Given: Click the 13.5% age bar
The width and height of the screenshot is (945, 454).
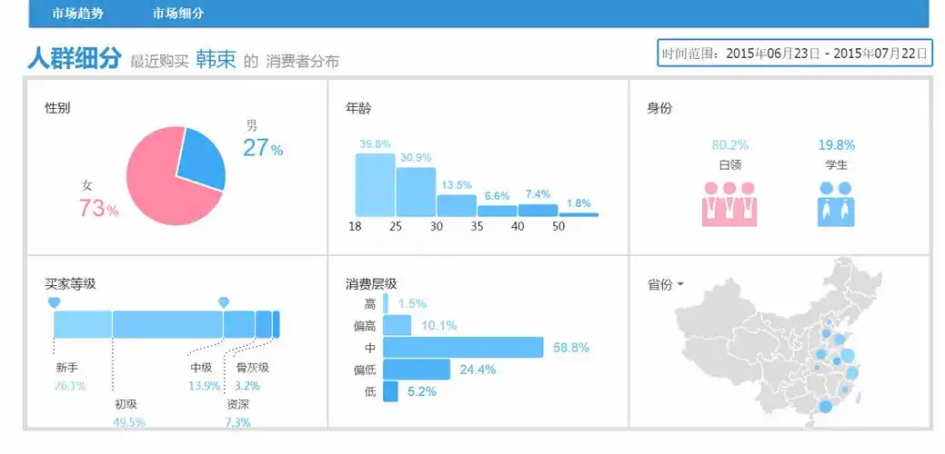Looking at the screenshot, I should [457, 205].
